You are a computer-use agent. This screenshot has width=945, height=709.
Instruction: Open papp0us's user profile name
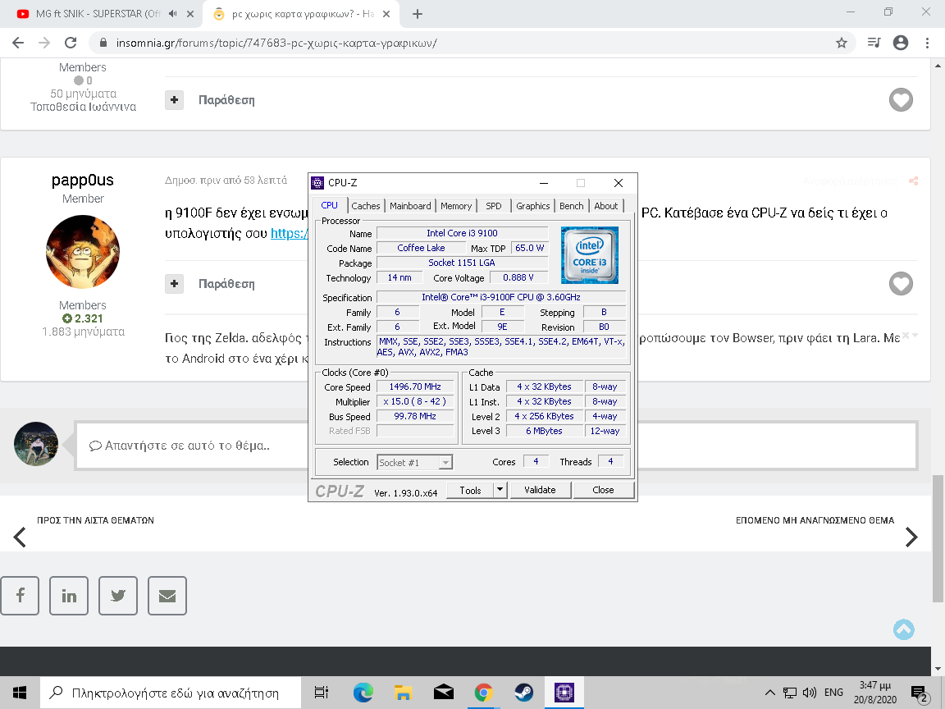83,180
